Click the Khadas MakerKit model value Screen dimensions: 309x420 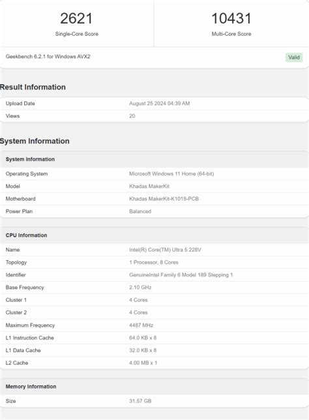pyautogui.click(x=149, y=186)
